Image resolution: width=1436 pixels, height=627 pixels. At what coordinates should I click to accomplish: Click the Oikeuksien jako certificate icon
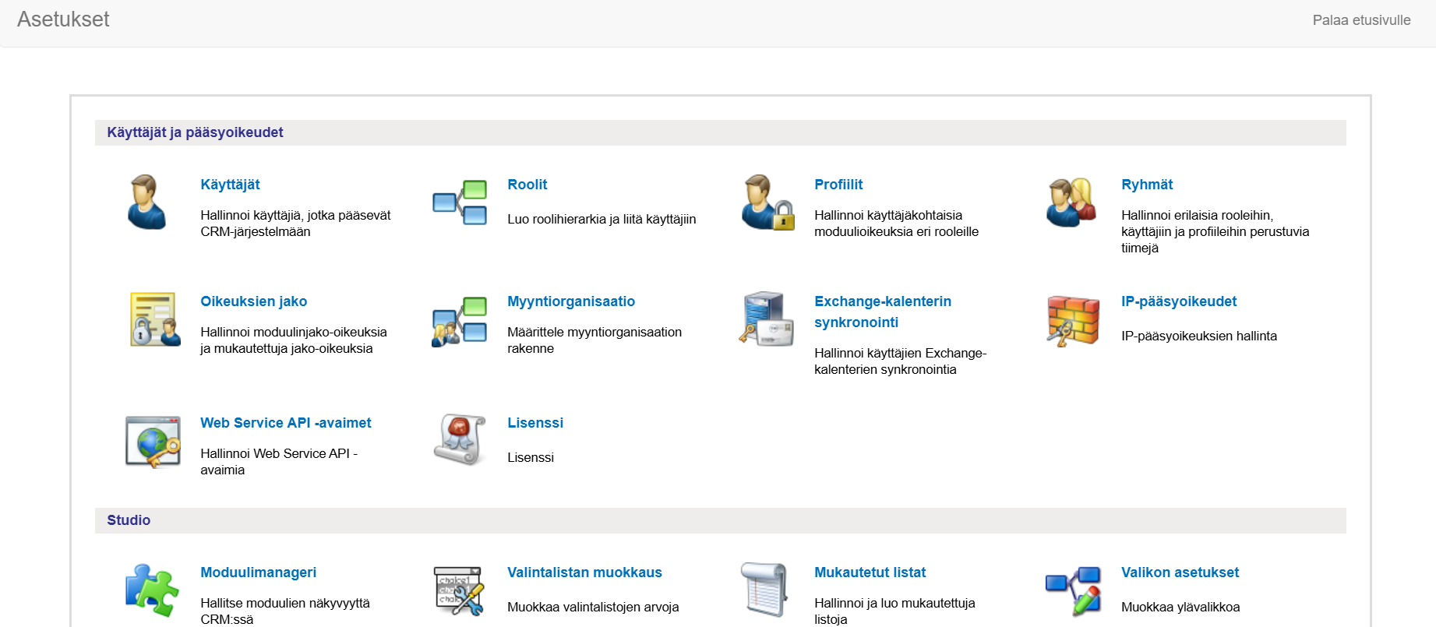155,319
